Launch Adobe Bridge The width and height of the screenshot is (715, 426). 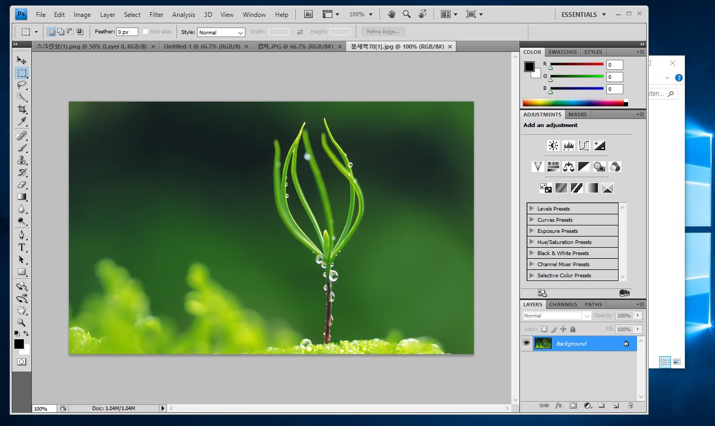(x=308, y=14)
